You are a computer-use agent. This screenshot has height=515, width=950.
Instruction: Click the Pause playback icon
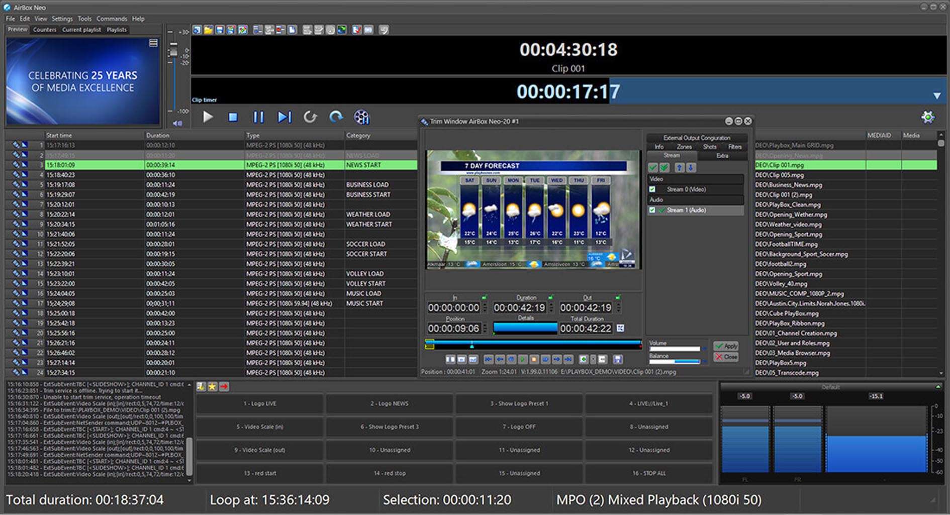pyautogui.click(x=258, y=117)
